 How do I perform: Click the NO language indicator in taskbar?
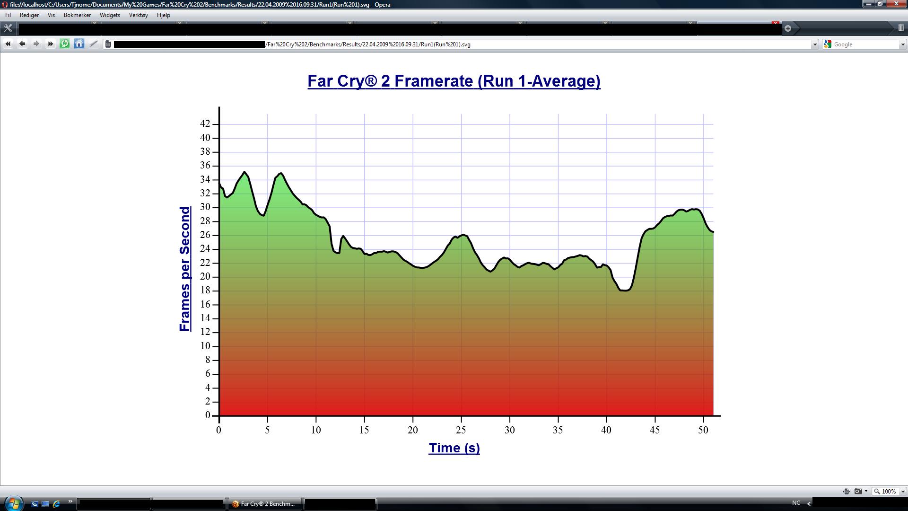796,503
